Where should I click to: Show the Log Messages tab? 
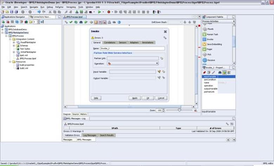(90, 135)
